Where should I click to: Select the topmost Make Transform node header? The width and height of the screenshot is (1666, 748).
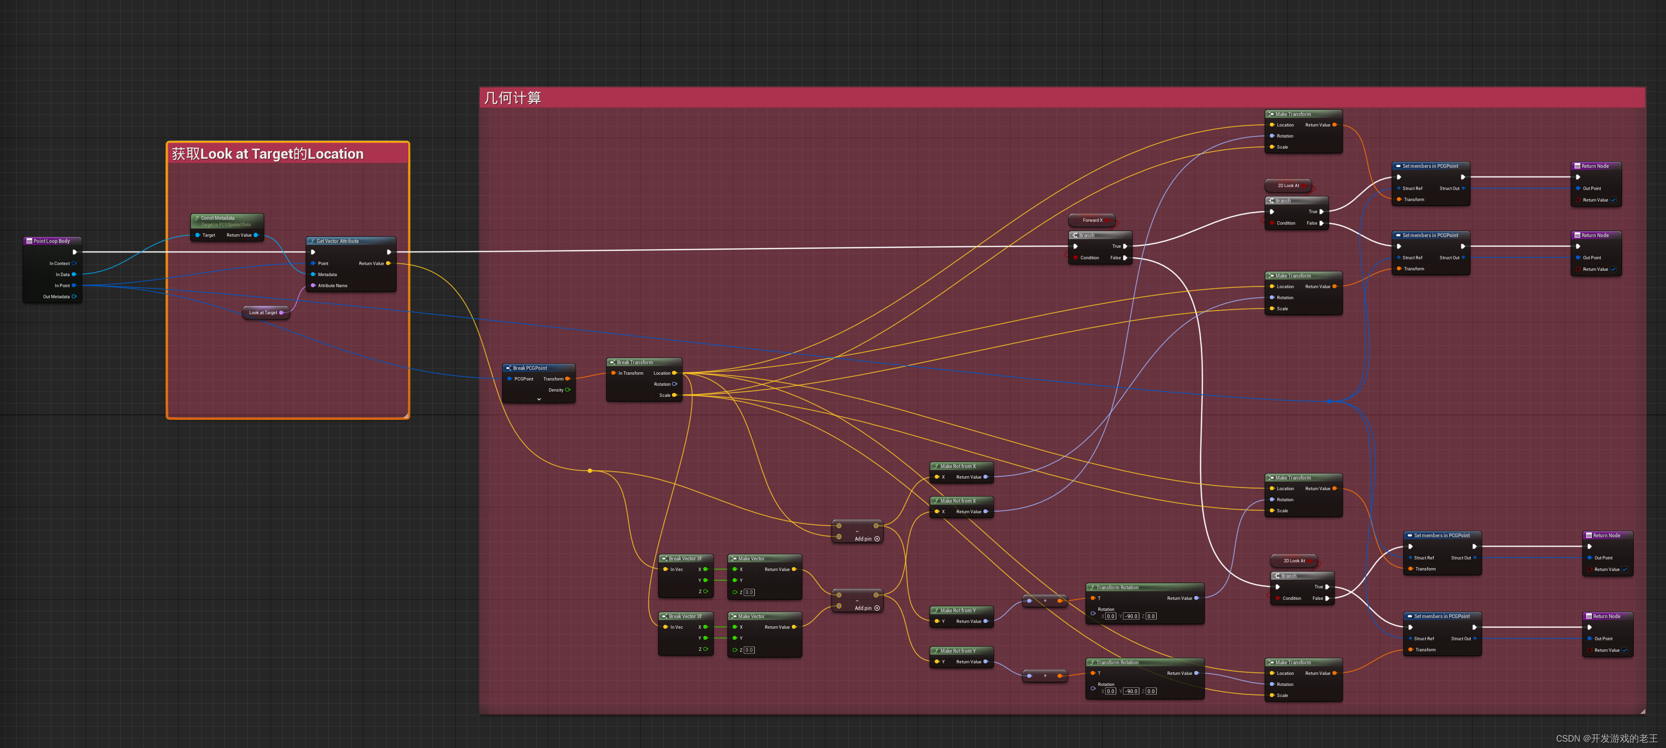(x=1303, y=114)
